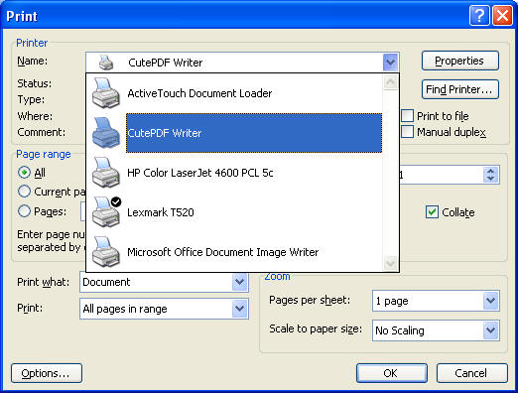518x393 pixels.
Task: Choose the Pages radio button
Action: tap(24, 211)
